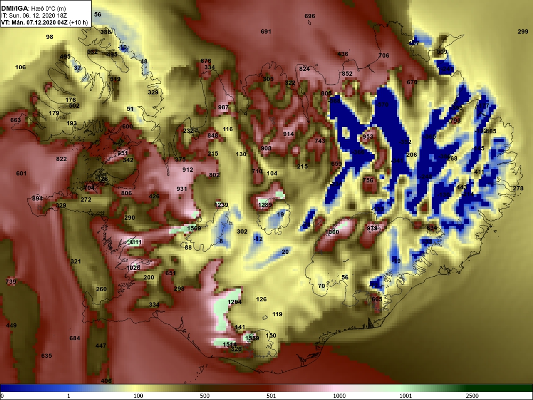The height and width of the screenshot is (400, 533).
Task: Click the 1239 data label
Action: click(x=221, y=205)
